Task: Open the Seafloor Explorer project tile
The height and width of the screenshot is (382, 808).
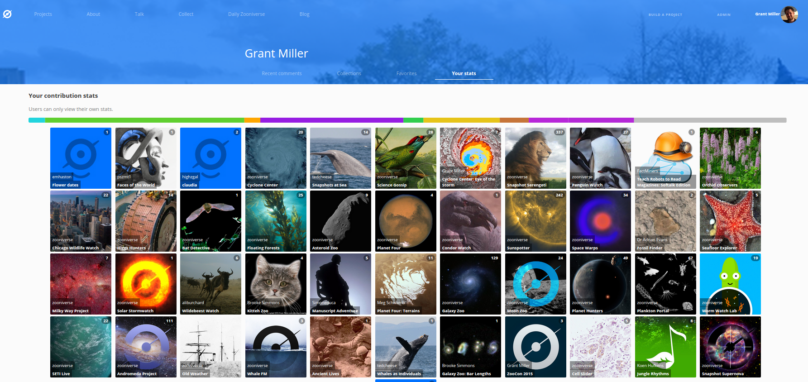Action: 730,221
